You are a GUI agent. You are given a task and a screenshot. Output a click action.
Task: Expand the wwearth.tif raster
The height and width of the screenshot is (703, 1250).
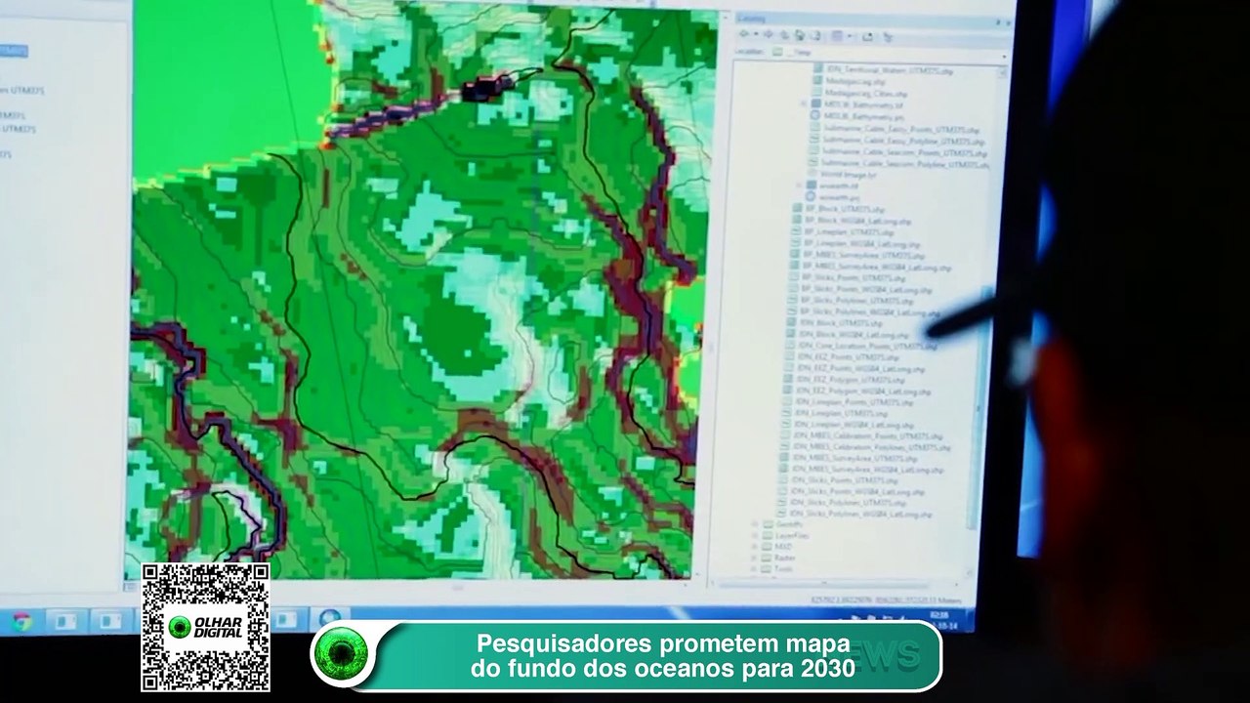click(x=800, y=185)
